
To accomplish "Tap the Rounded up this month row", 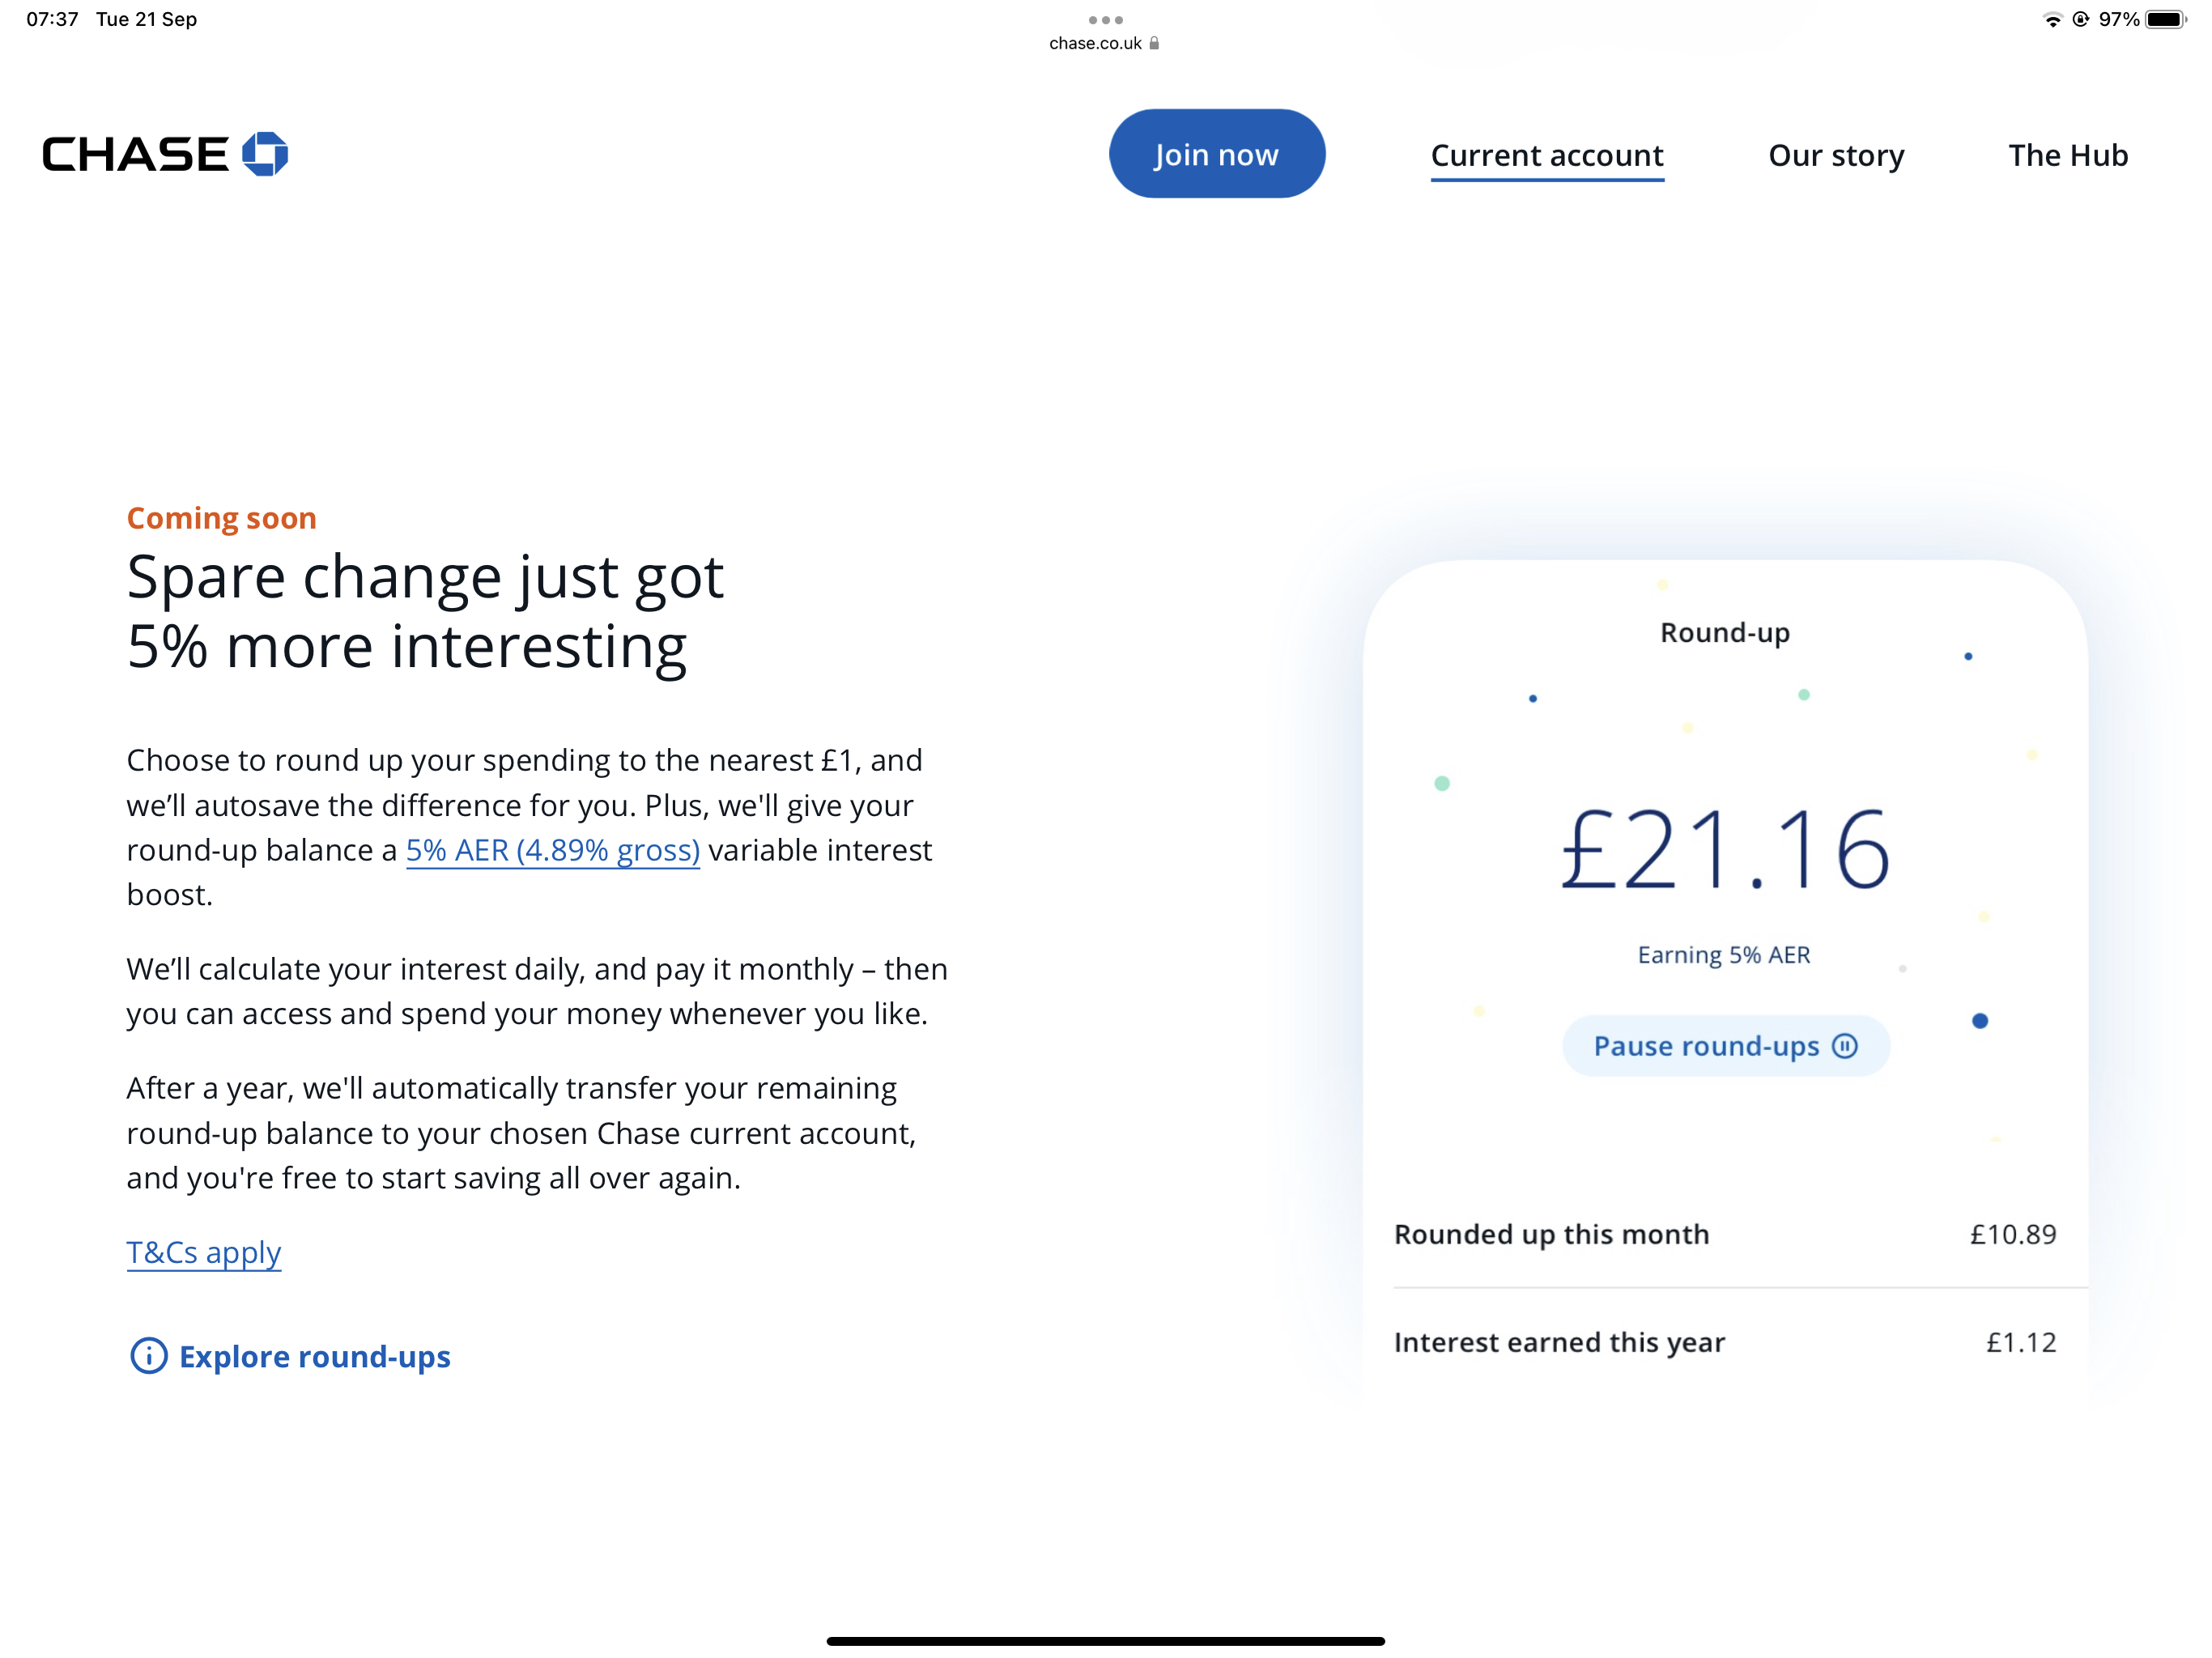I will [1725, 1235].
